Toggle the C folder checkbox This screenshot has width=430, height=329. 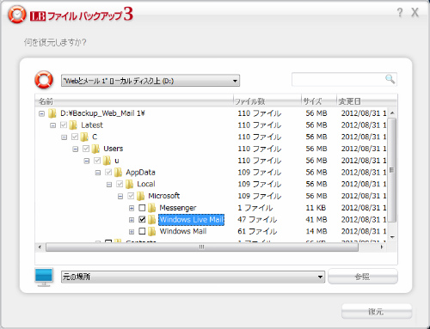coord(75,137)
